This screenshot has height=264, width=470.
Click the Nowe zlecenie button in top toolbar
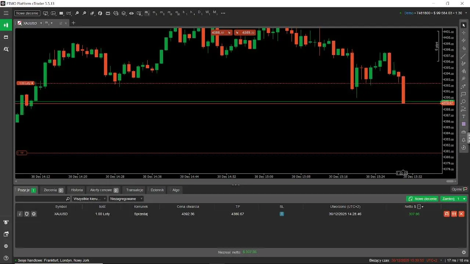pos(27,13)
